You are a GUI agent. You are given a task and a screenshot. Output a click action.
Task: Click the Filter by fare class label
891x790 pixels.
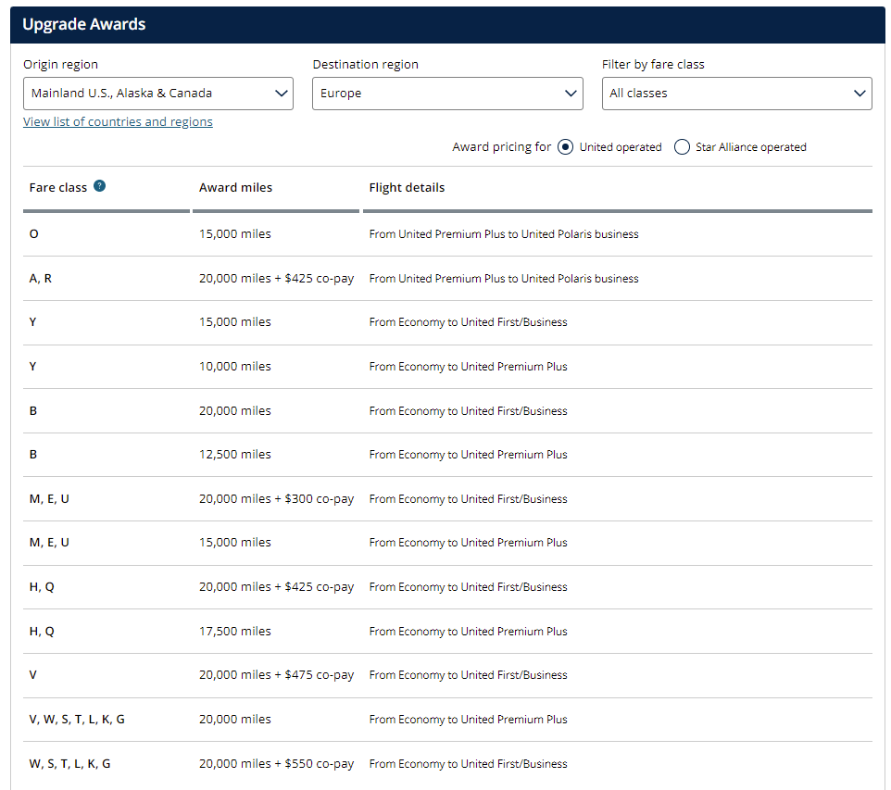(x=653, y=64)
